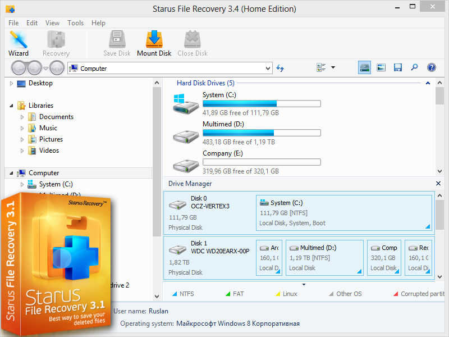Open the File menu
This screenshot has width=449, height=337.
pos(13,23)
